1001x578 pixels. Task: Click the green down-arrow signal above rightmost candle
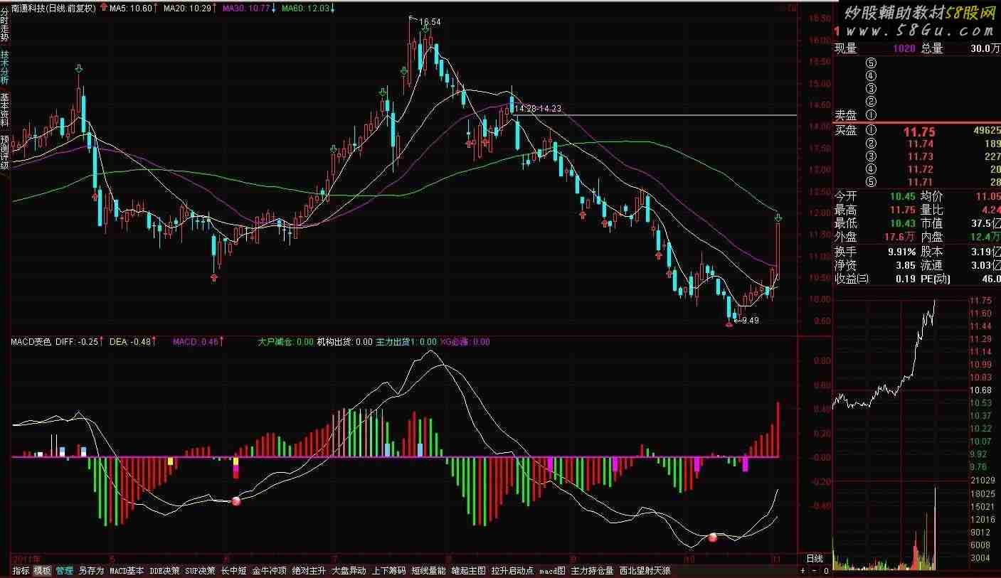[x=778, y=217]
